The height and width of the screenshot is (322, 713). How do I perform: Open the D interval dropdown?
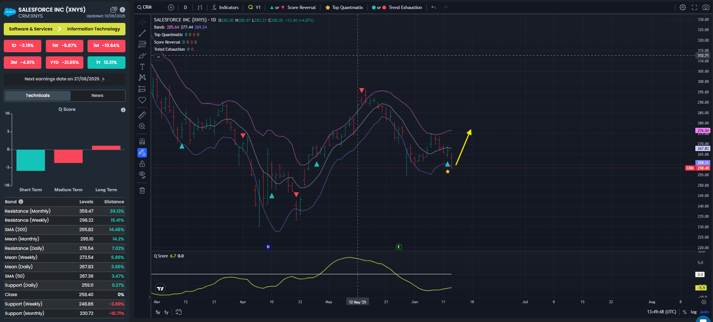click(185, 8)
